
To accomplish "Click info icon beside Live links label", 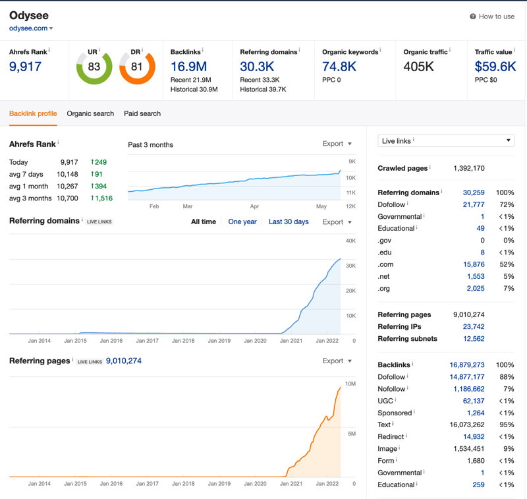I will (x=414, y=140).
